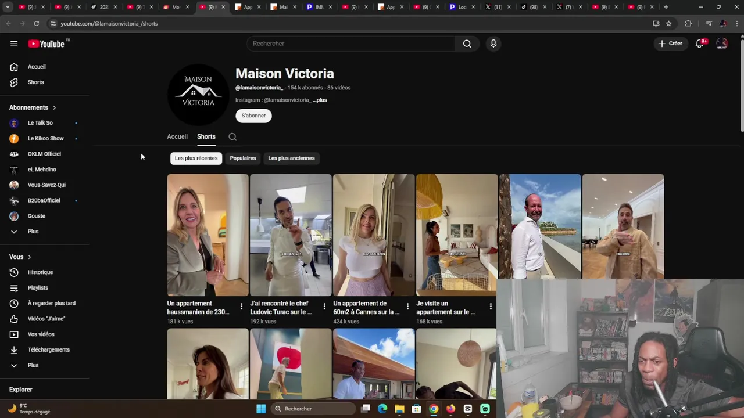Viewport: 744px width, 418px height.
Task: Select the Shorts channel tab
Action: pyautogui.click(x=206, y=137)
